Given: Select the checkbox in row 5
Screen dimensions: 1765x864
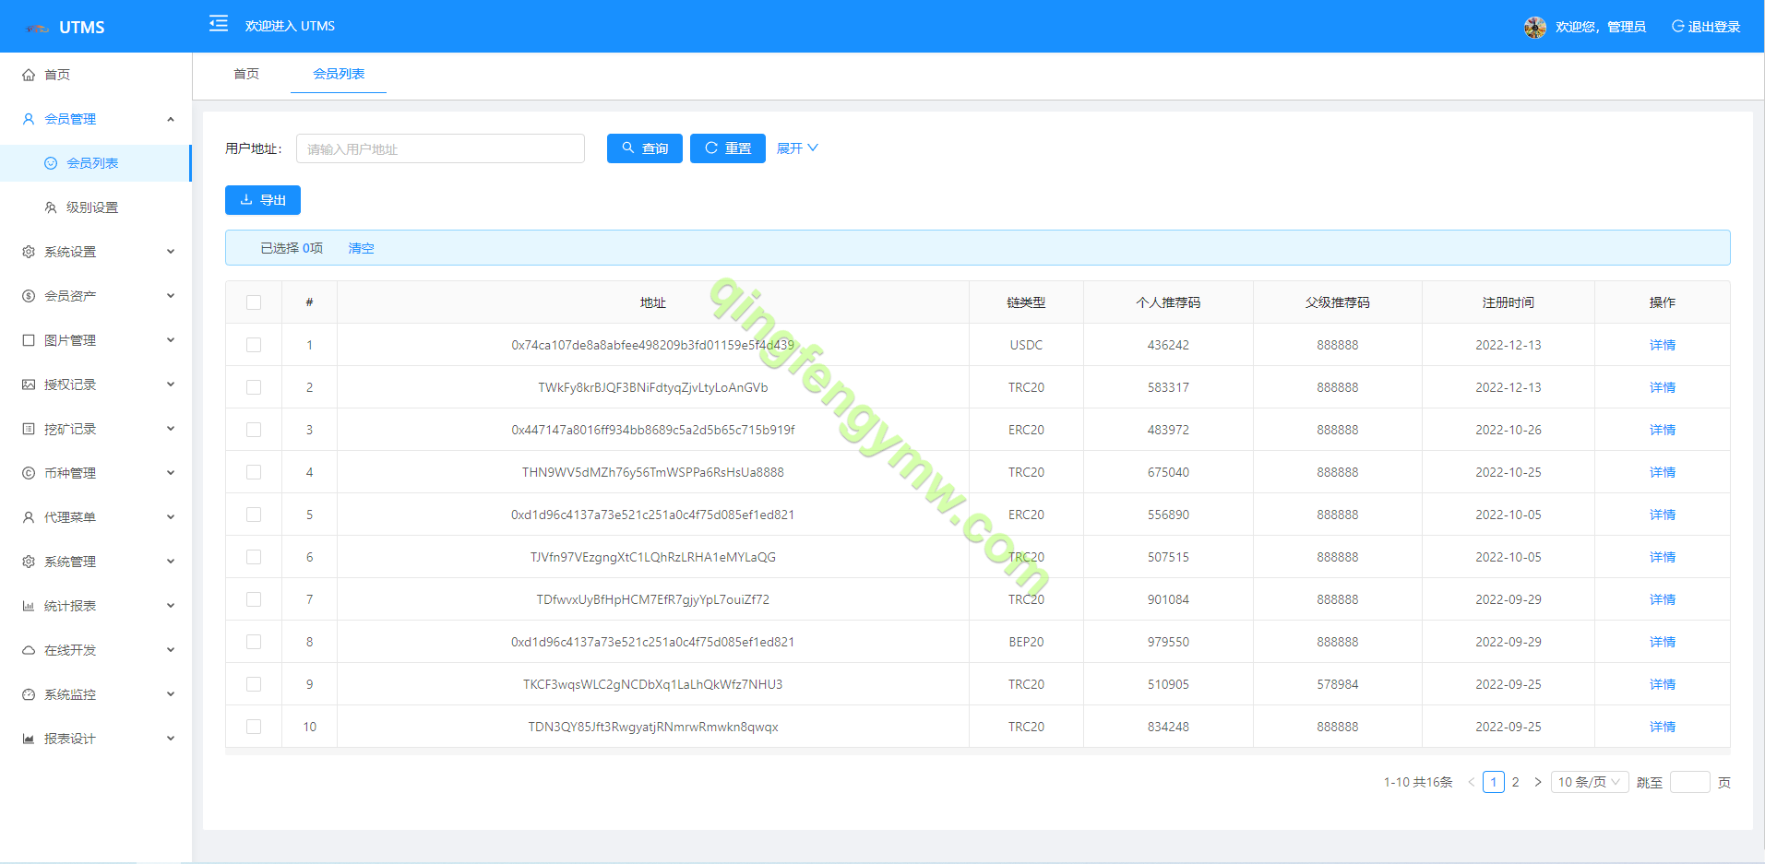Looking at the screenshot, I should click(x=254, y=515).
